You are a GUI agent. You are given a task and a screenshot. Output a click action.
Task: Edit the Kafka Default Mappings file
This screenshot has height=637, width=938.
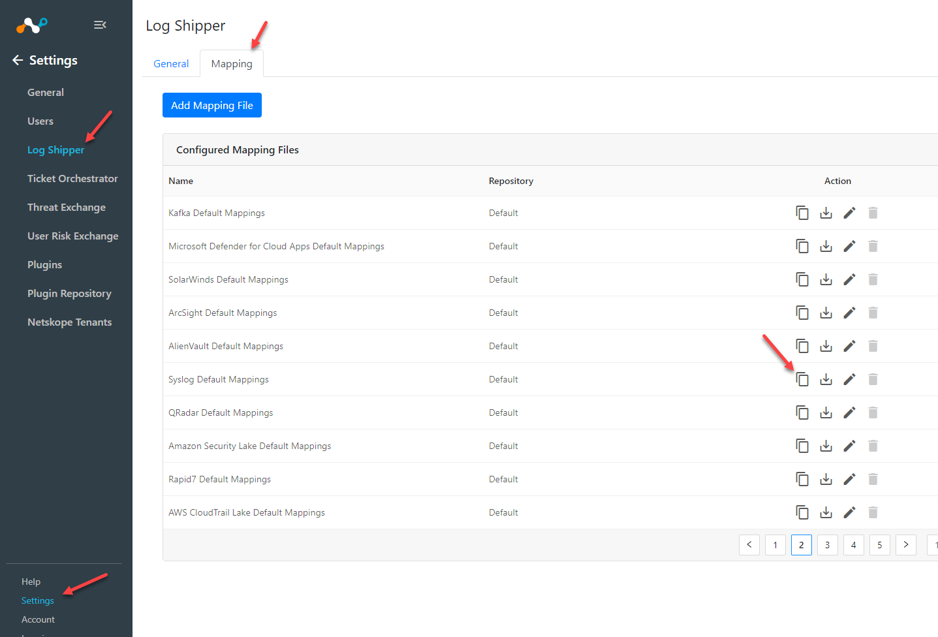tap(849, 213)
